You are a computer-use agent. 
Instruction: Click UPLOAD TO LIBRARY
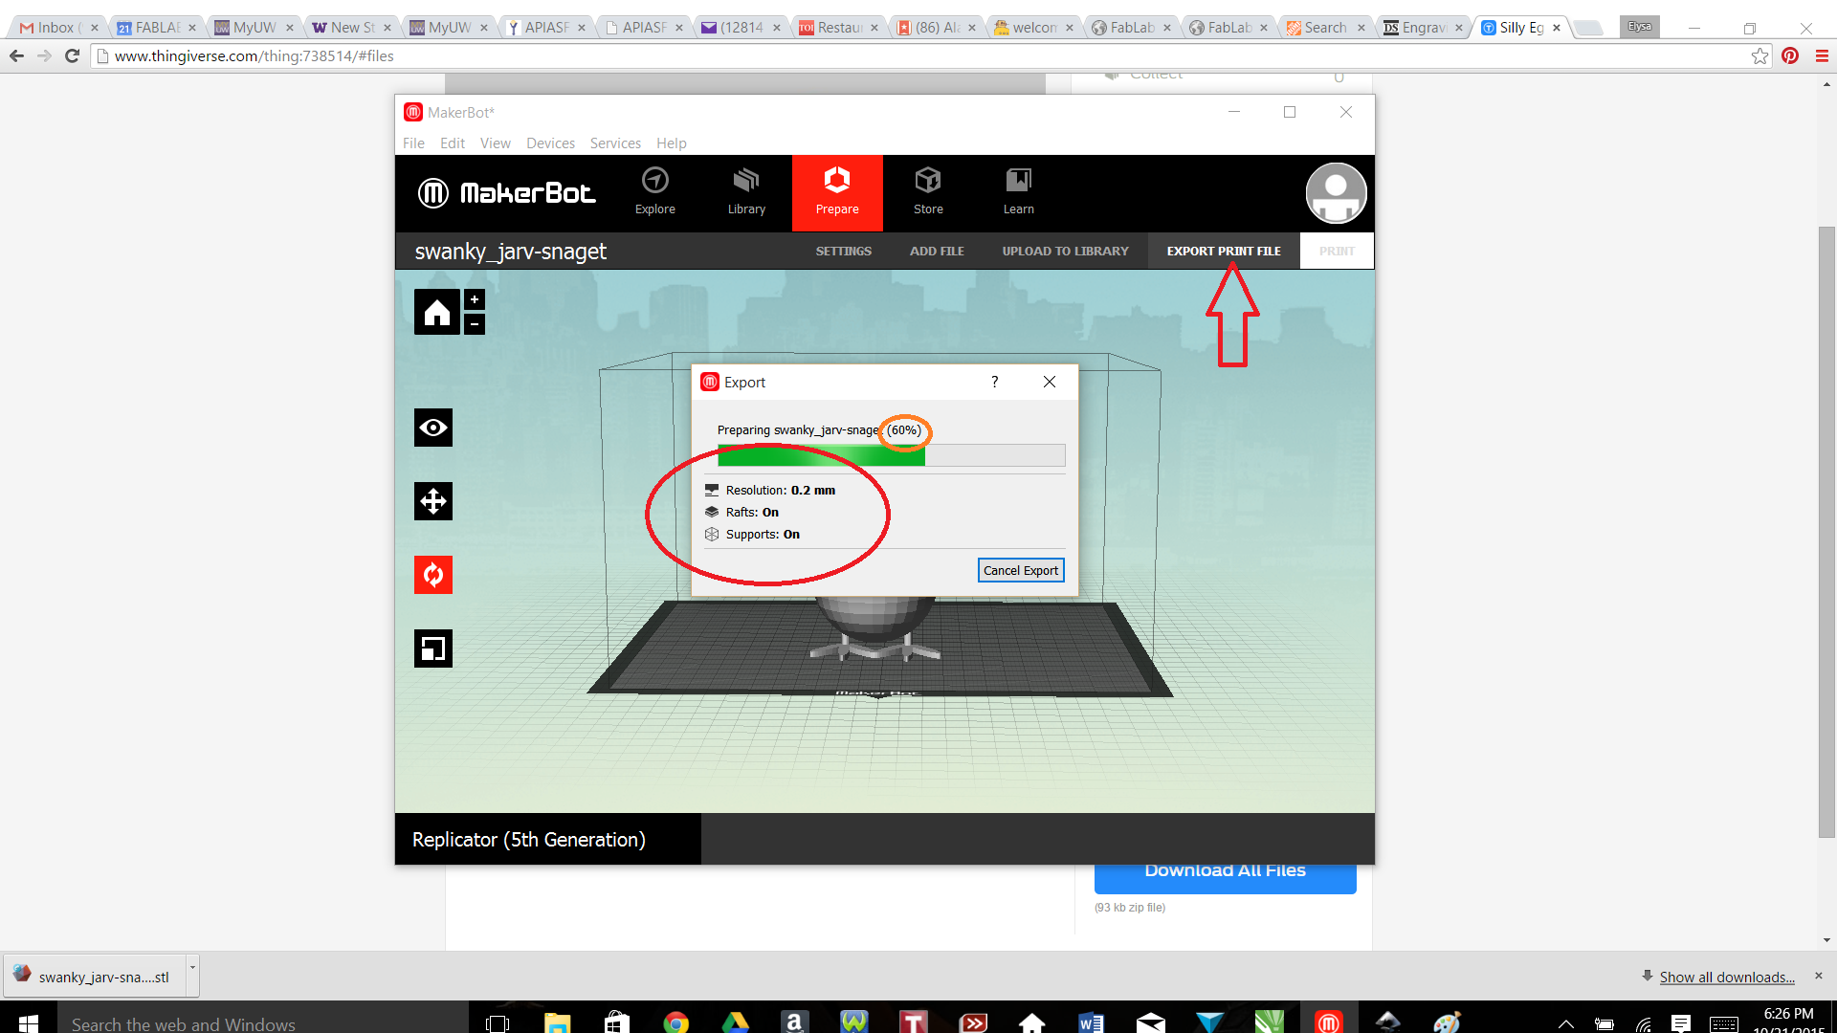coord(1066,251)
